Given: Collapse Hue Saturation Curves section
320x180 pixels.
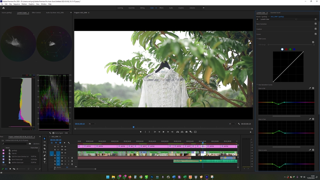Looking at the screenshot, I should (257, 84).
